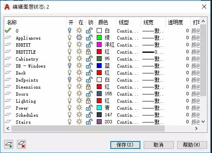Click the vertical scrollbar down arrow
Screen dimensions: 212x153
203,122
